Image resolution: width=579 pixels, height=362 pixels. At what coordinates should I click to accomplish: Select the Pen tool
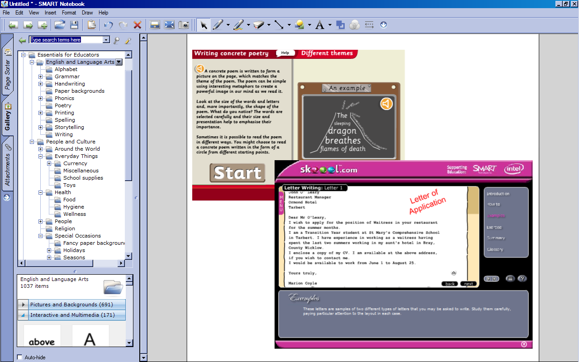218,25
